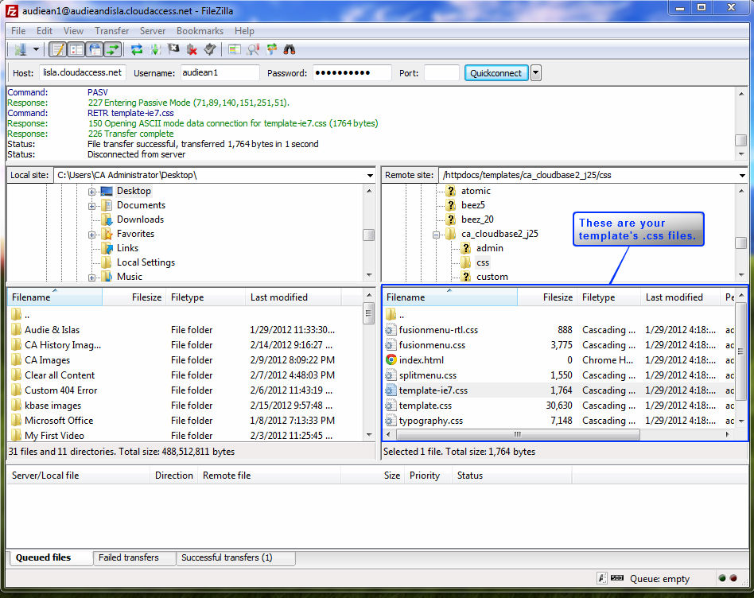Toggle directory comparison

[x=253, y=49]
